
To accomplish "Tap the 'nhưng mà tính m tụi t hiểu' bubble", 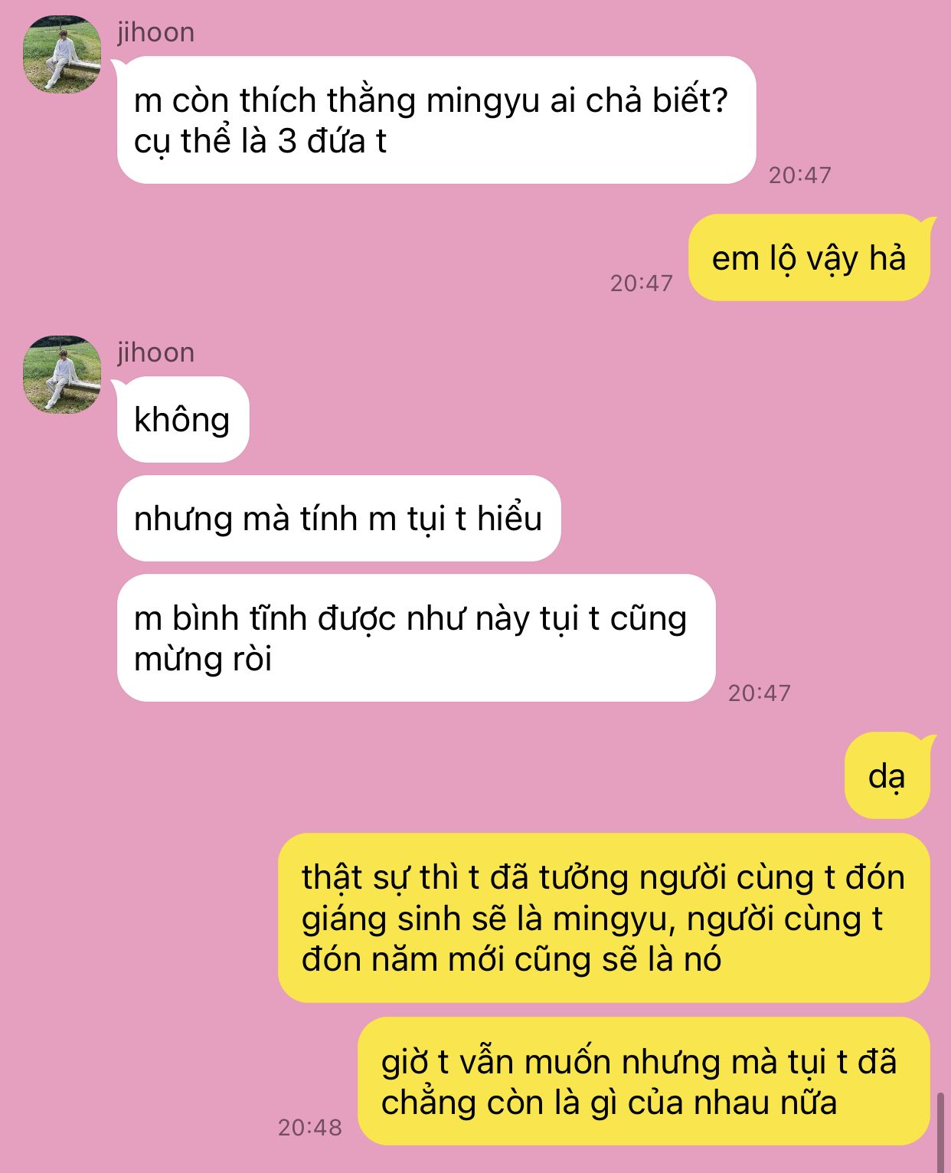I will [x=338, y=519].
